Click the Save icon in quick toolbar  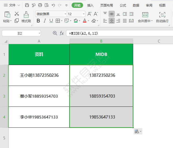pyautogui.click(x=27, y=5)
